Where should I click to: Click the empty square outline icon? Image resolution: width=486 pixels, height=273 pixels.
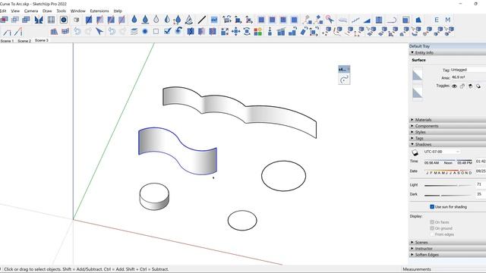pyautogui.click(x=156, y=32)
